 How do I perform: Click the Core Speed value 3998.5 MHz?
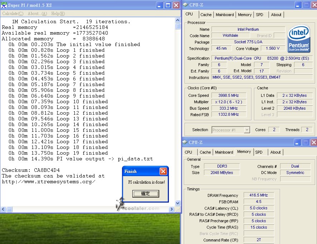coord(229,95)
